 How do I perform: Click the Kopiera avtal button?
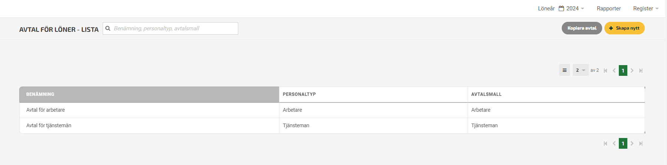582,28
